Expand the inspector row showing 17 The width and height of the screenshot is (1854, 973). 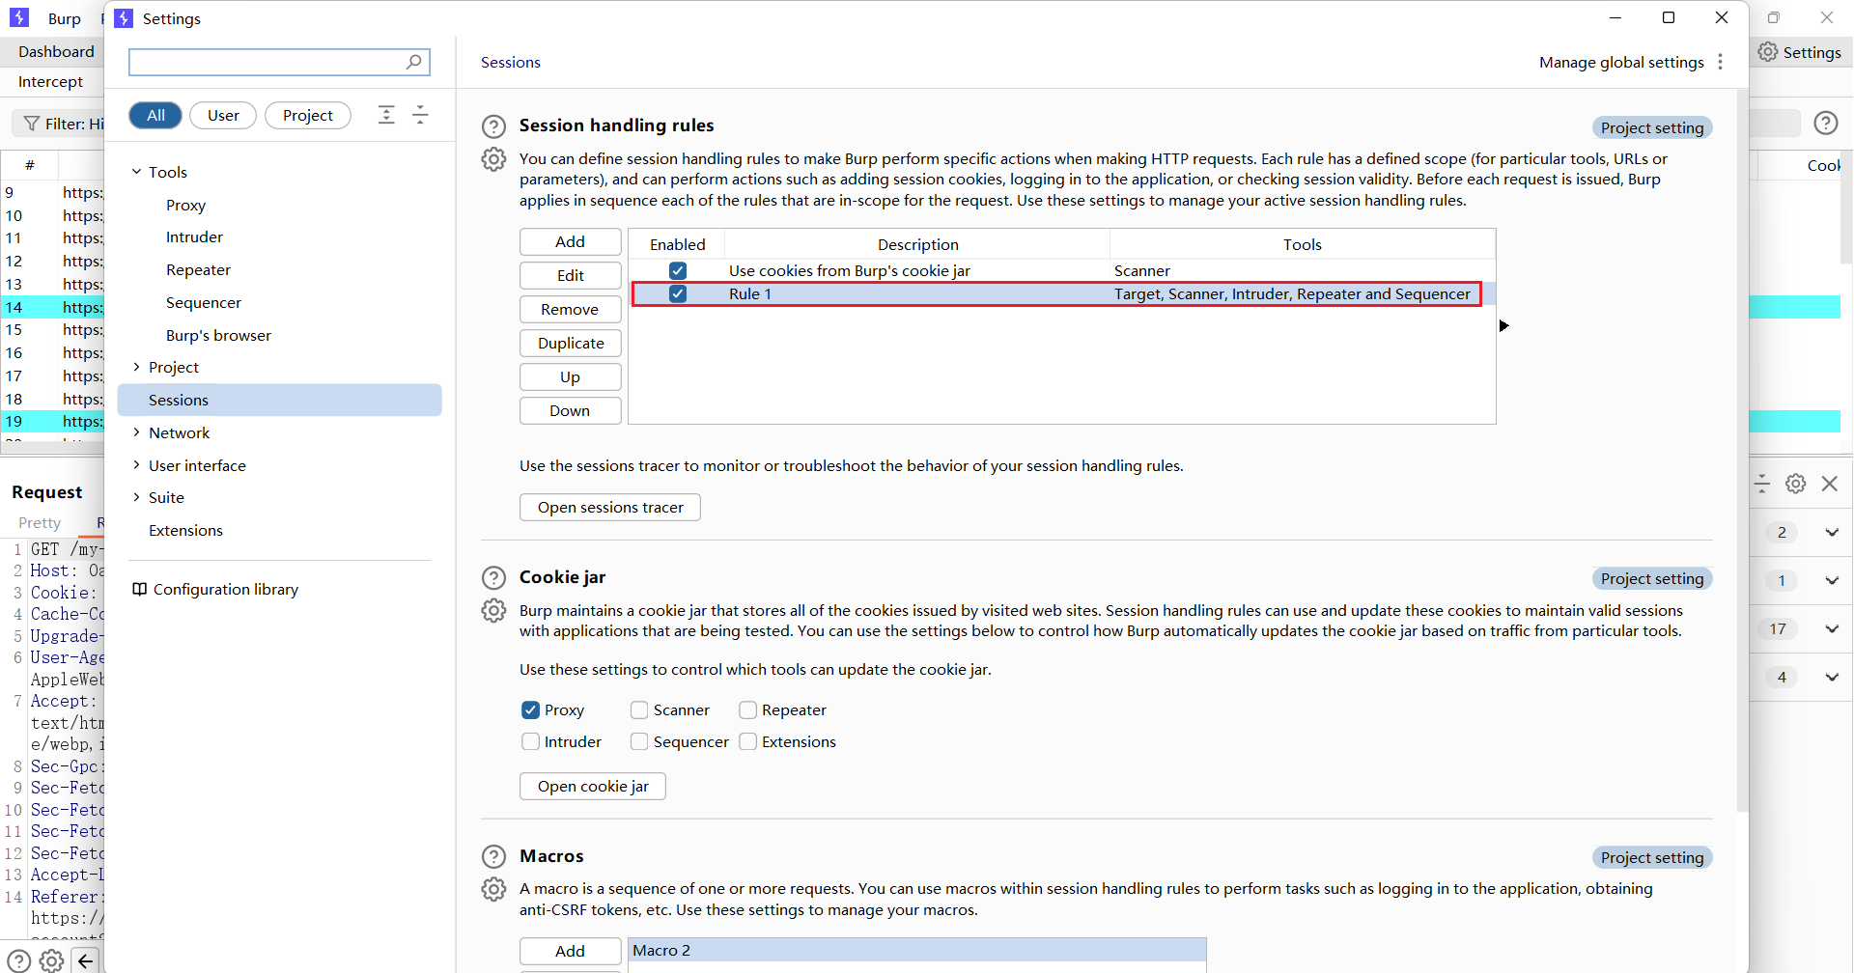point(1832,629)
